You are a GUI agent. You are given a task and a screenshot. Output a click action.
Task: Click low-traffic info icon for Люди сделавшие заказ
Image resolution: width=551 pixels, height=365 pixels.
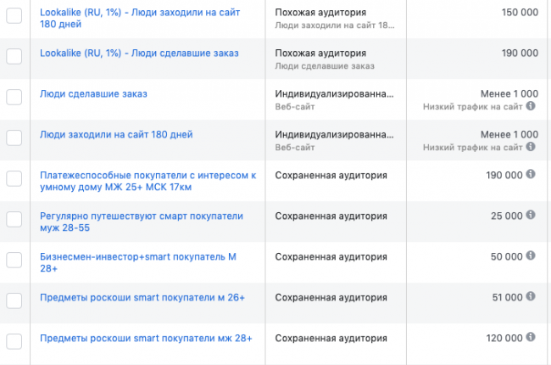[531, 107]
